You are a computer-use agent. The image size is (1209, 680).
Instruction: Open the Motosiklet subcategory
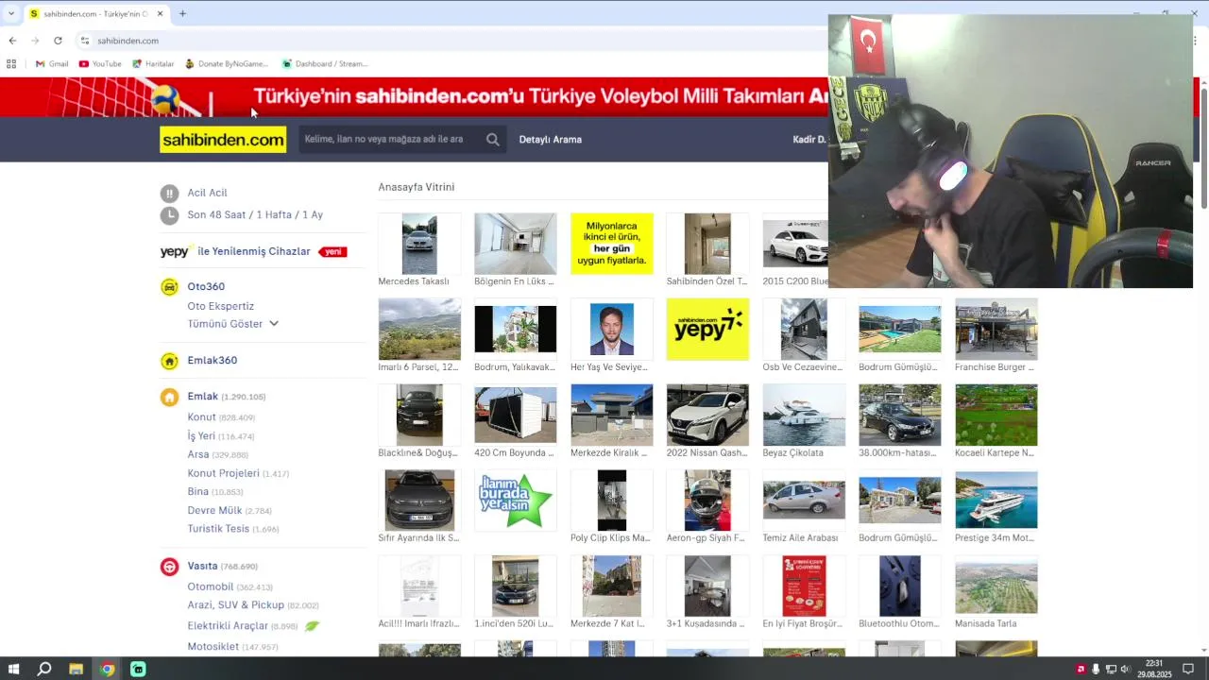[213, 647]
